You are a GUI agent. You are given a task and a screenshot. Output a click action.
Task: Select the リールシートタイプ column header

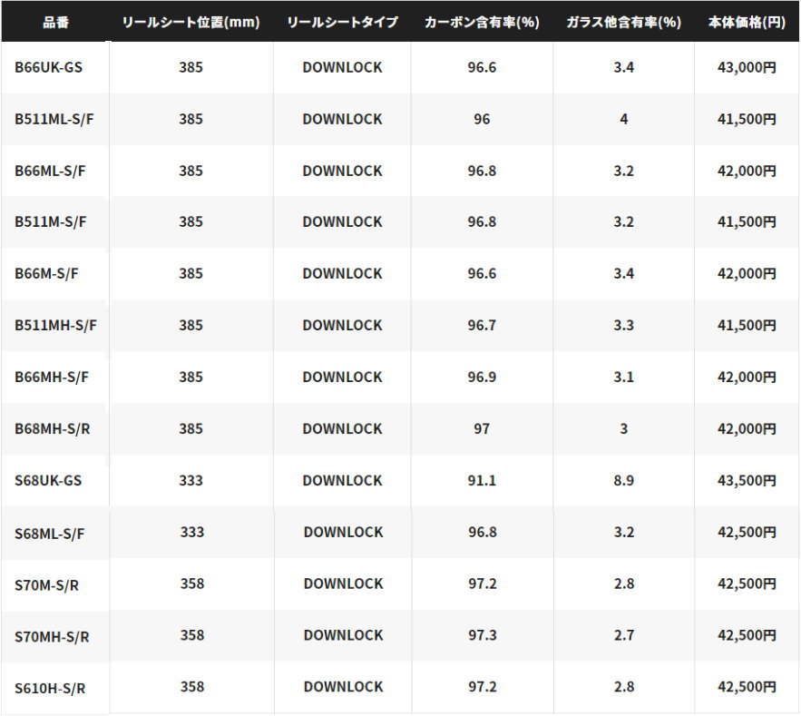click(x=342, y=23)
